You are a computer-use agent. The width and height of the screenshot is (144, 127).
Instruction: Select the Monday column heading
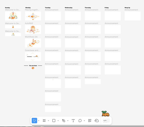click(28, 8)
